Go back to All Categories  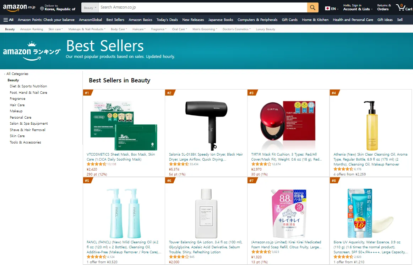pyautogui.click(x=17, y=74)
